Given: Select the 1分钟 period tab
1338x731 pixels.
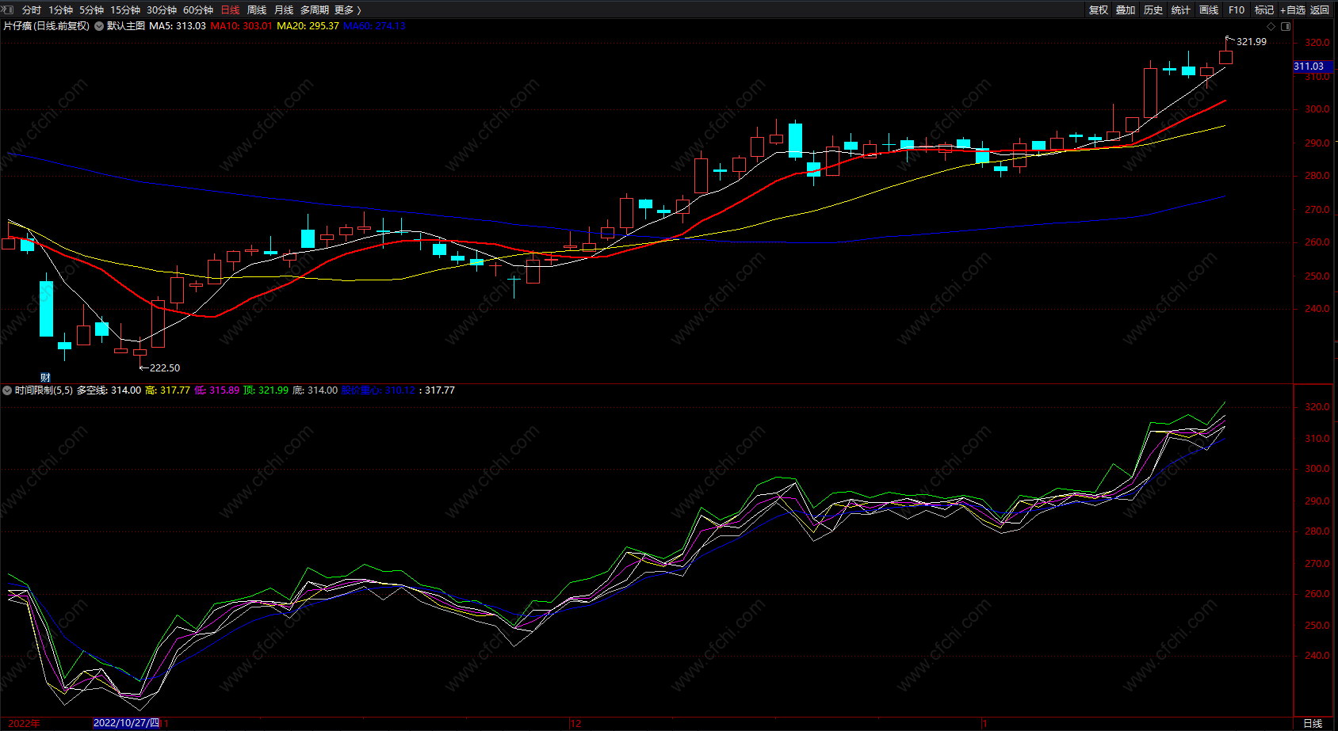Looking at the screenshot, I should coord(60,10).
